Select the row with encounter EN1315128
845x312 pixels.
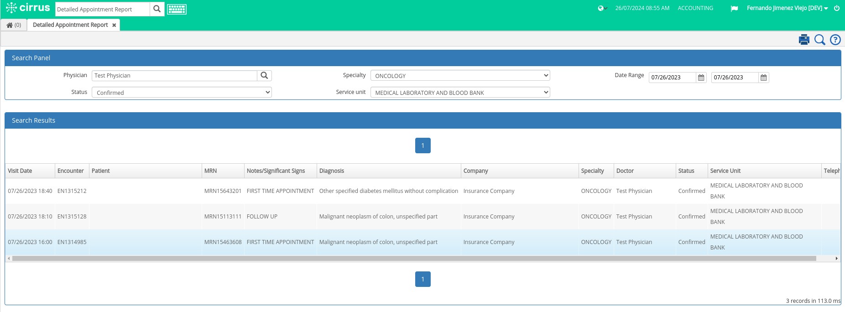click(422, 217)
